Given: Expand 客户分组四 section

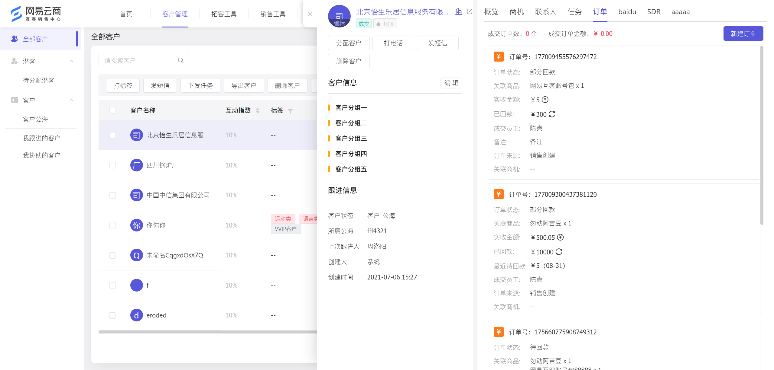Looking at the screenshot, I should pos(351,154).
